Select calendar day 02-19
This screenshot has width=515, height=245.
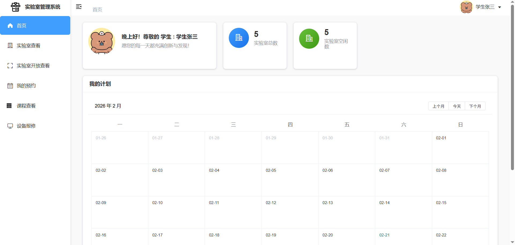click(x=290, y=237)
